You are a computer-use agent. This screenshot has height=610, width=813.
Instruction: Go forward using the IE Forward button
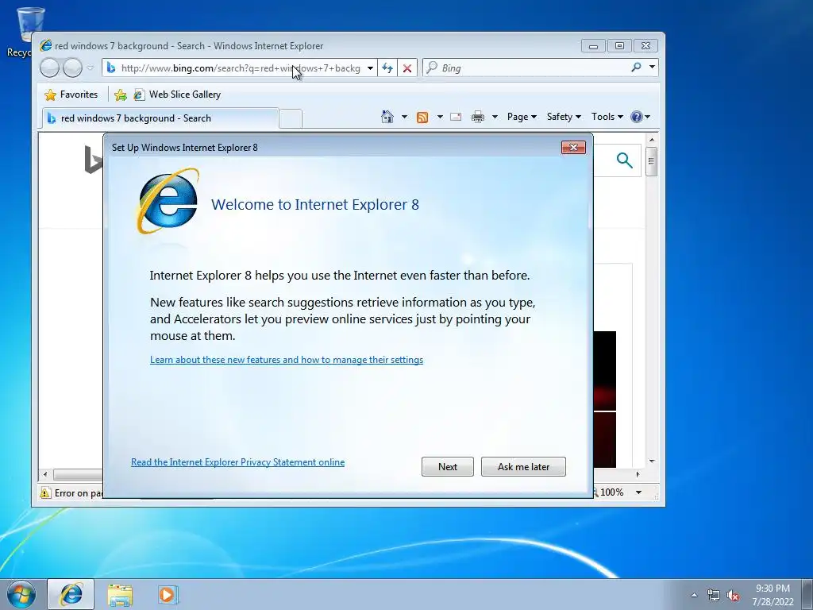(72, 68)
